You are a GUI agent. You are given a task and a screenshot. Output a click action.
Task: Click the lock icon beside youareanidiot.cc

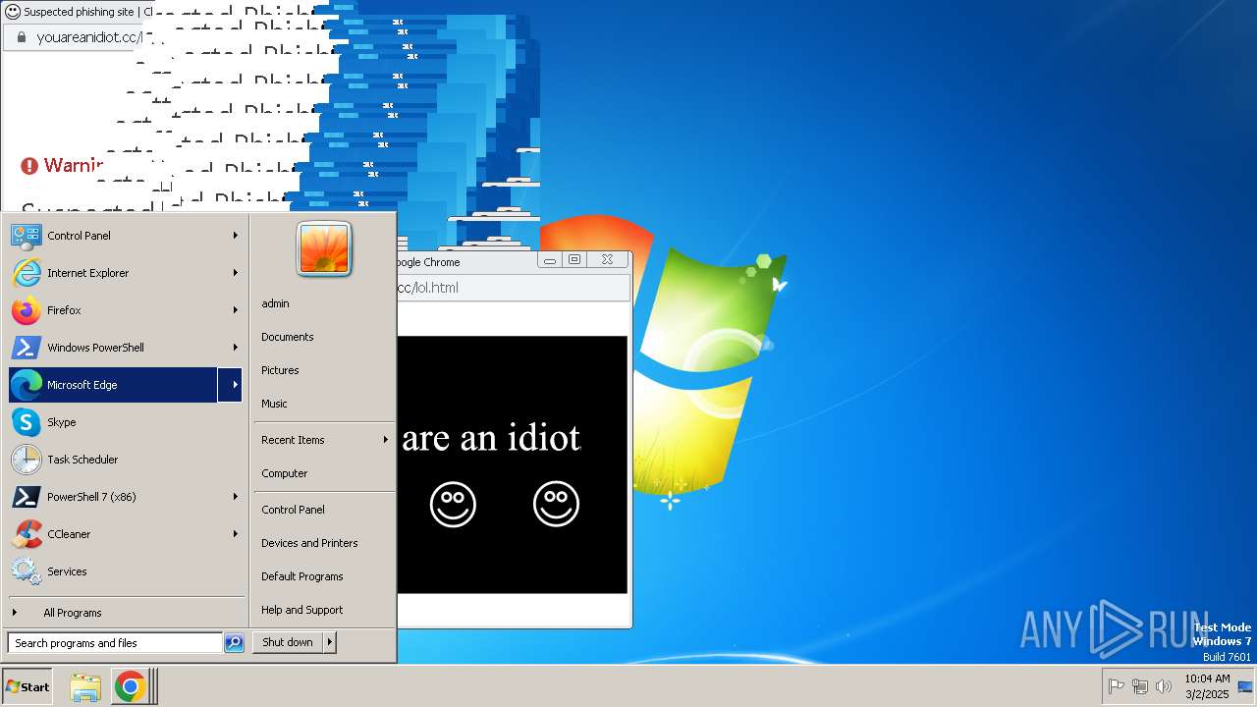(22, 37)
